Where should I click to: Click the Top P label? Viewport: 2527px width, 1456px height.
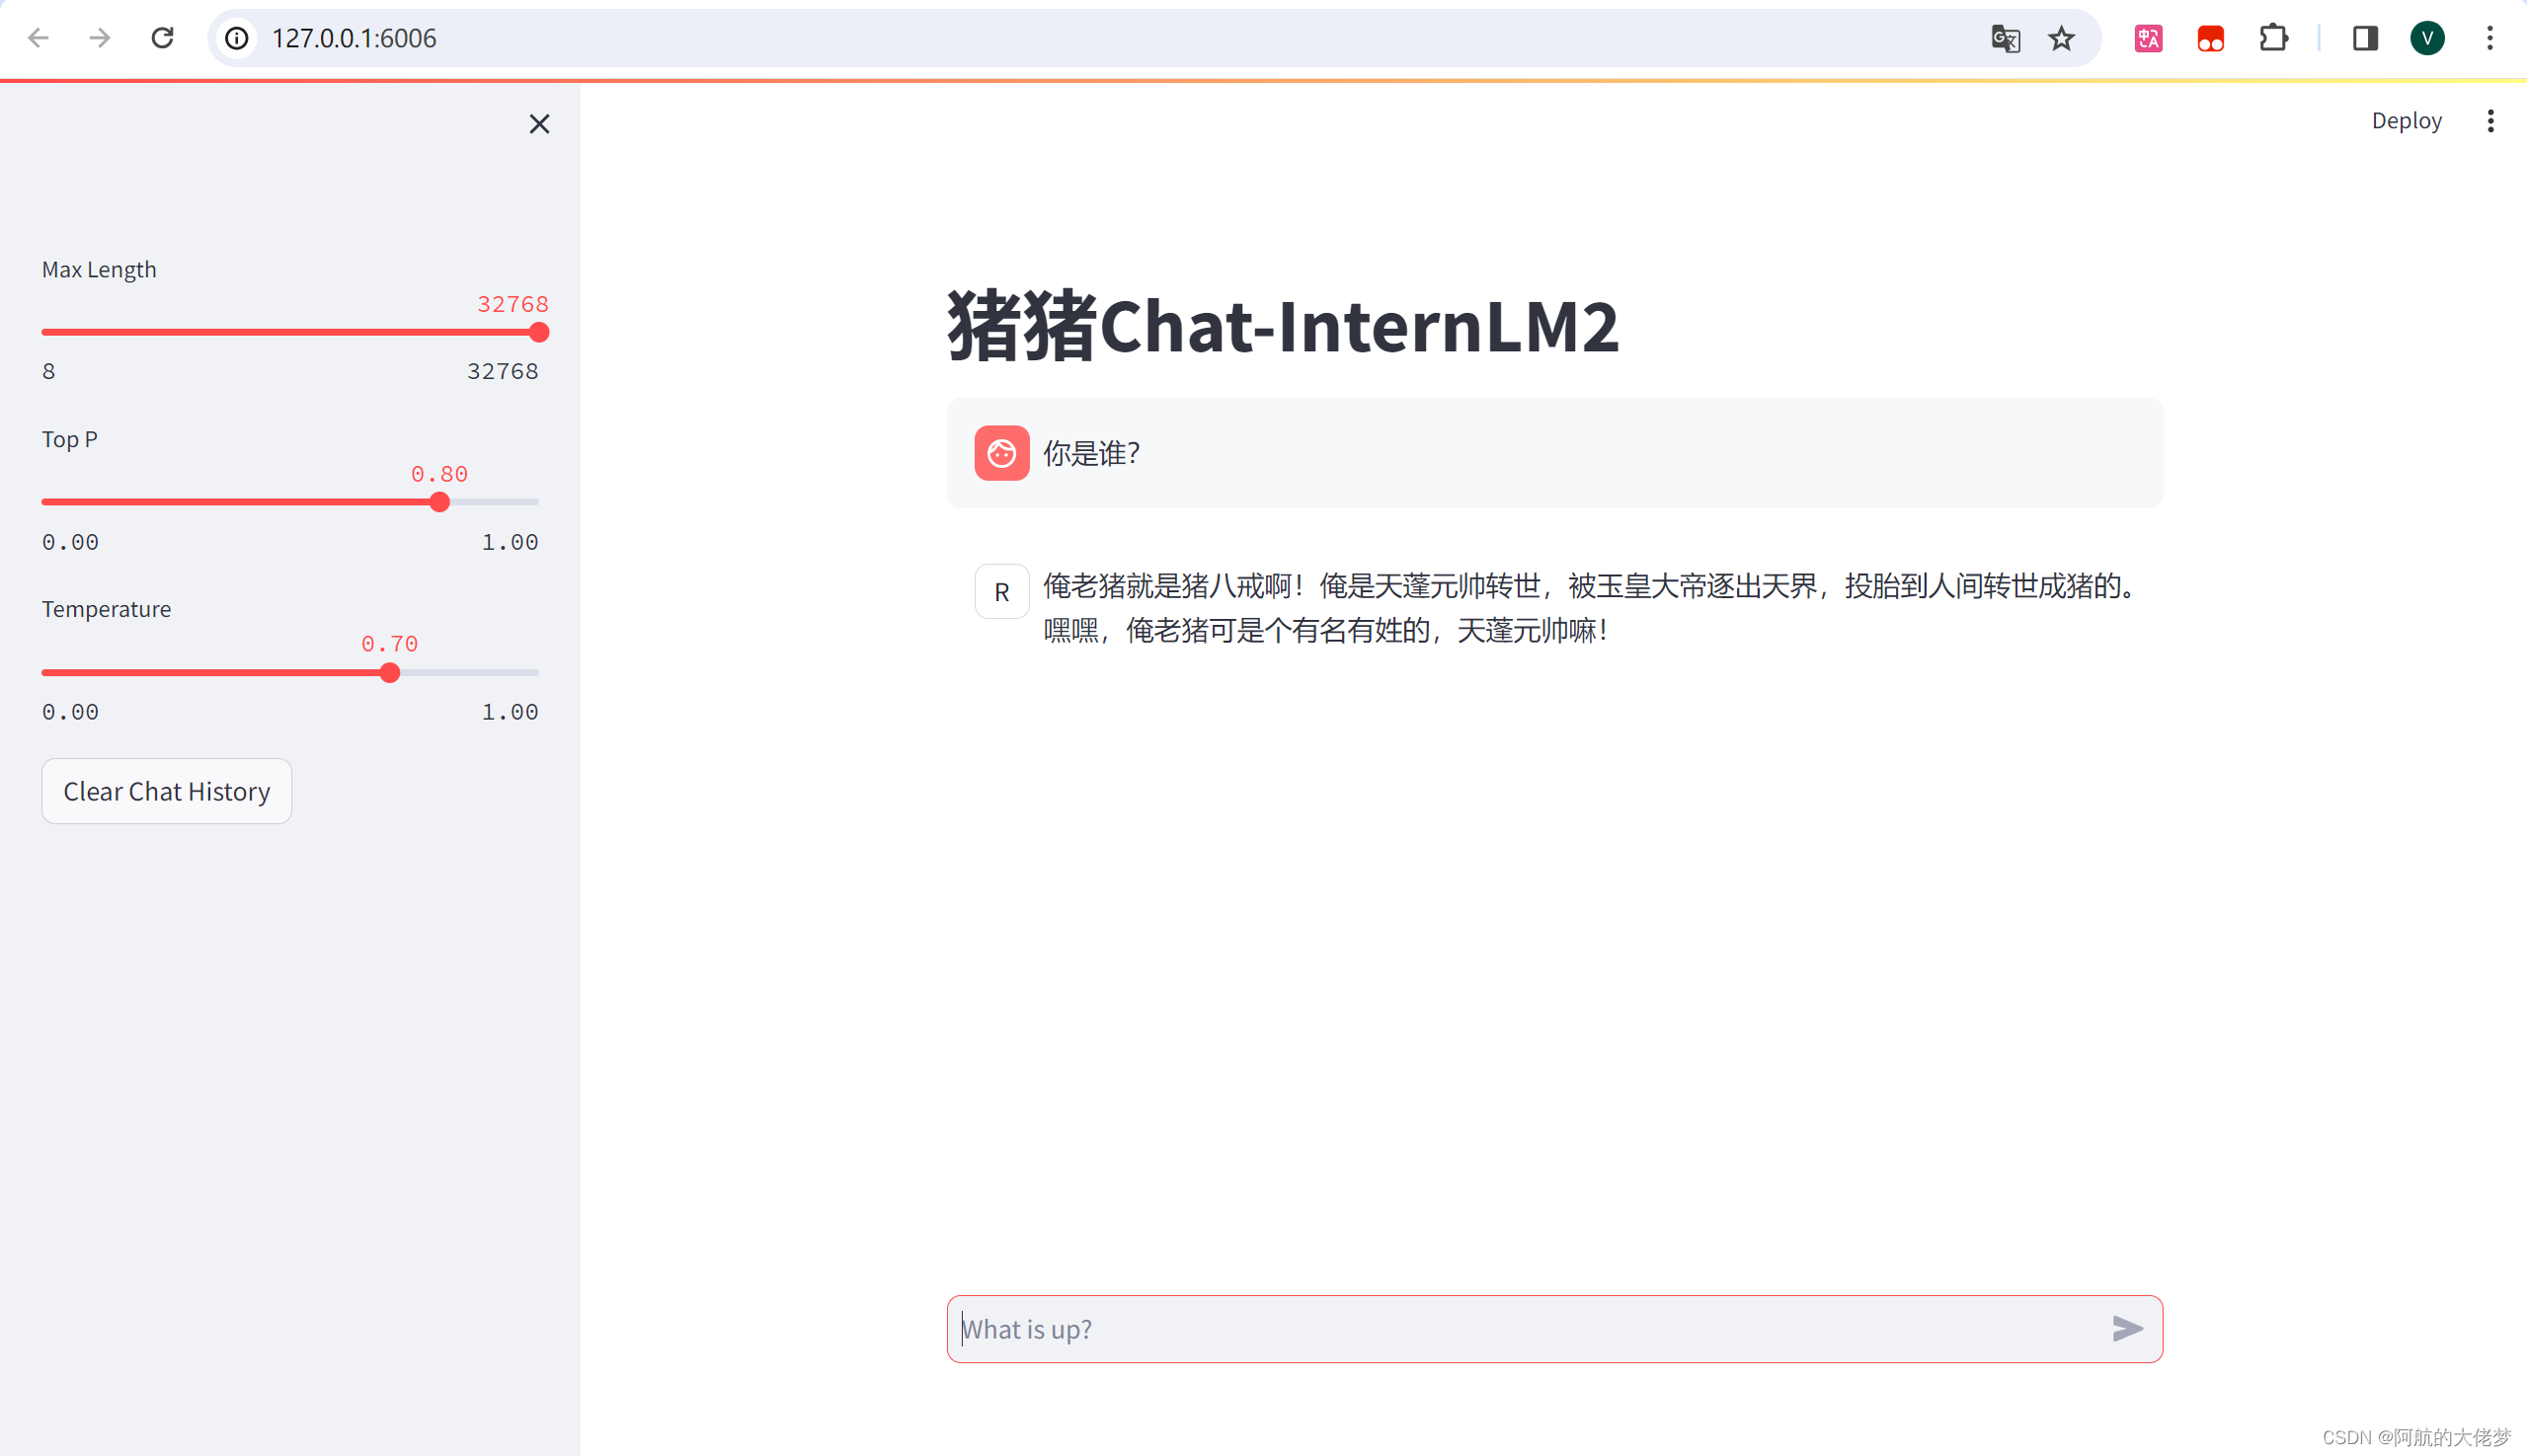[x=69, y=439]
